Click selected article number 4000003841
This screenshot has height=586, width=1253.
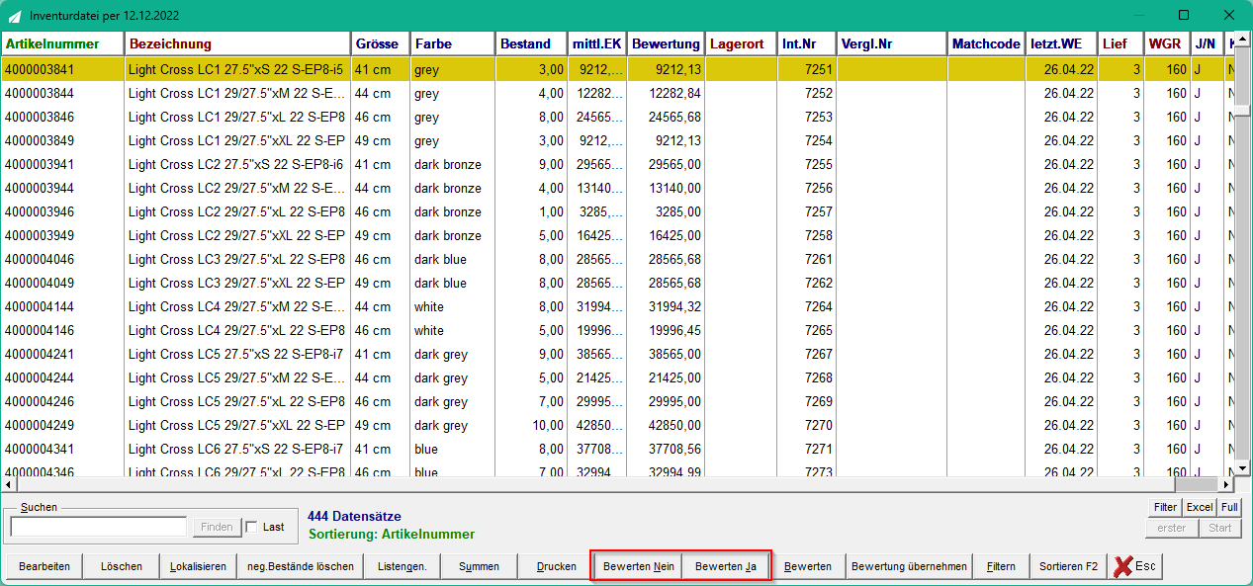[40, 69]
